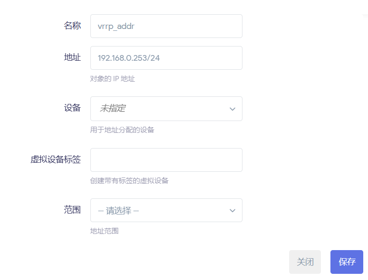The image size is (368, 280).
Task: Click the 名称 field label
Action: tap(72, 26)
